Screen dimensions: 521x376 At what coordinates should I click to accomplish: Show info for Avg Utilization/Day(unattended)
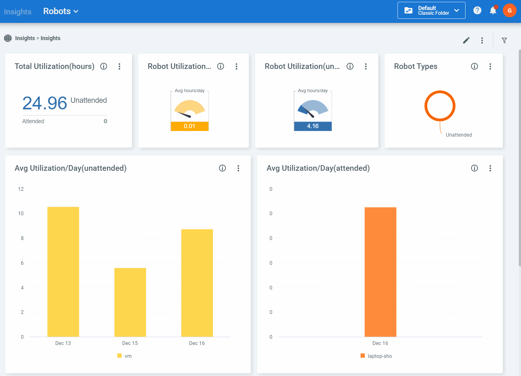[x=223, y=168]
